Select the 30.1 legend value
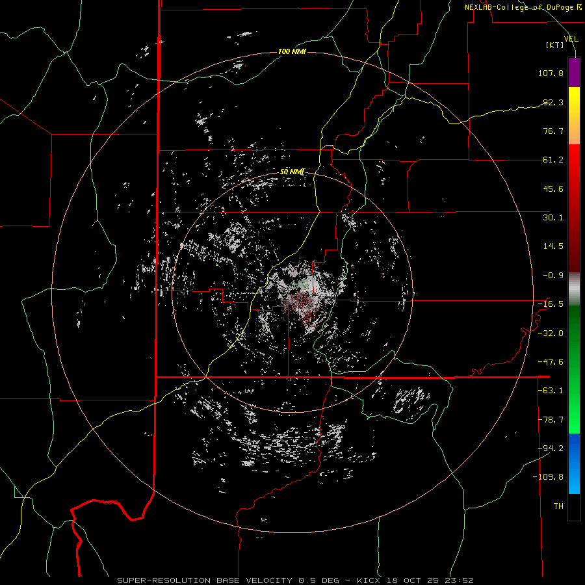 pos(553,218)
